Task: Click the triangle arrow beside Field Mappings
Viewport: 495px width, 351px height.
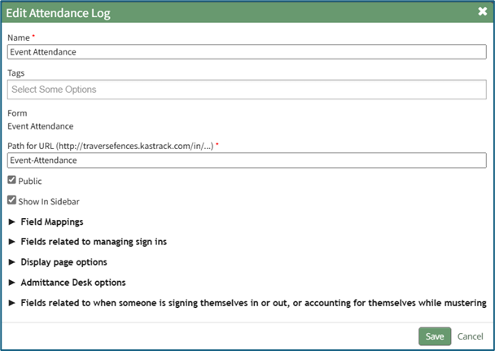Action: tap(11, 222)
